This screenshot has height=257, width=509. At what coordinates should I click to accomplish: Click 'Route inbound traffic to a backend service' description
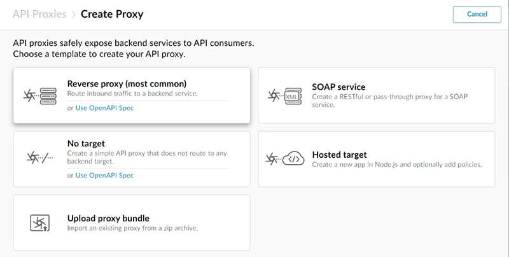click(x=132, y=94)
